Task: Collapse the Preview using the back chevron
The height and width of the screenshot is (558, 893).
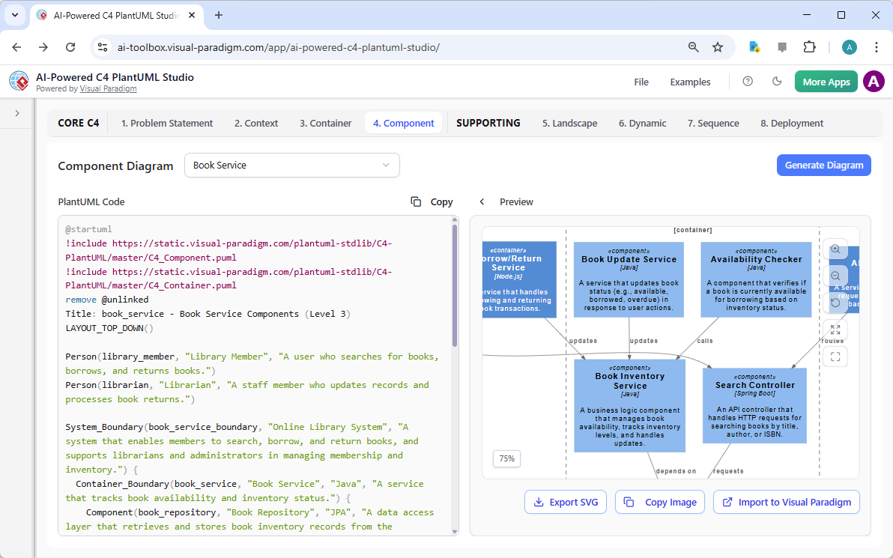Action: [x=482, y=201]
